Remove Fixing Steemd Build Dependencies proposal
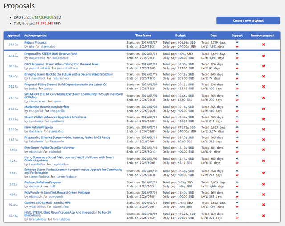 pyautogui.click(x=263, y=86)
